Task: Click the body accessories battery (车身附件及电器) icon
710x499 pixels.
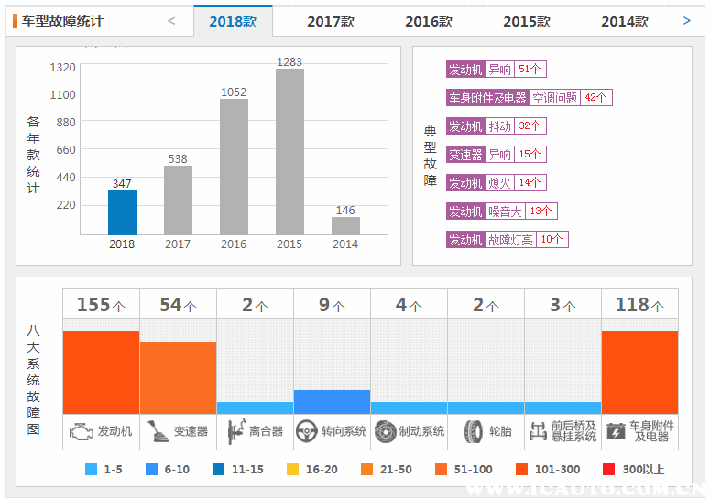Action: click(616, 430)
